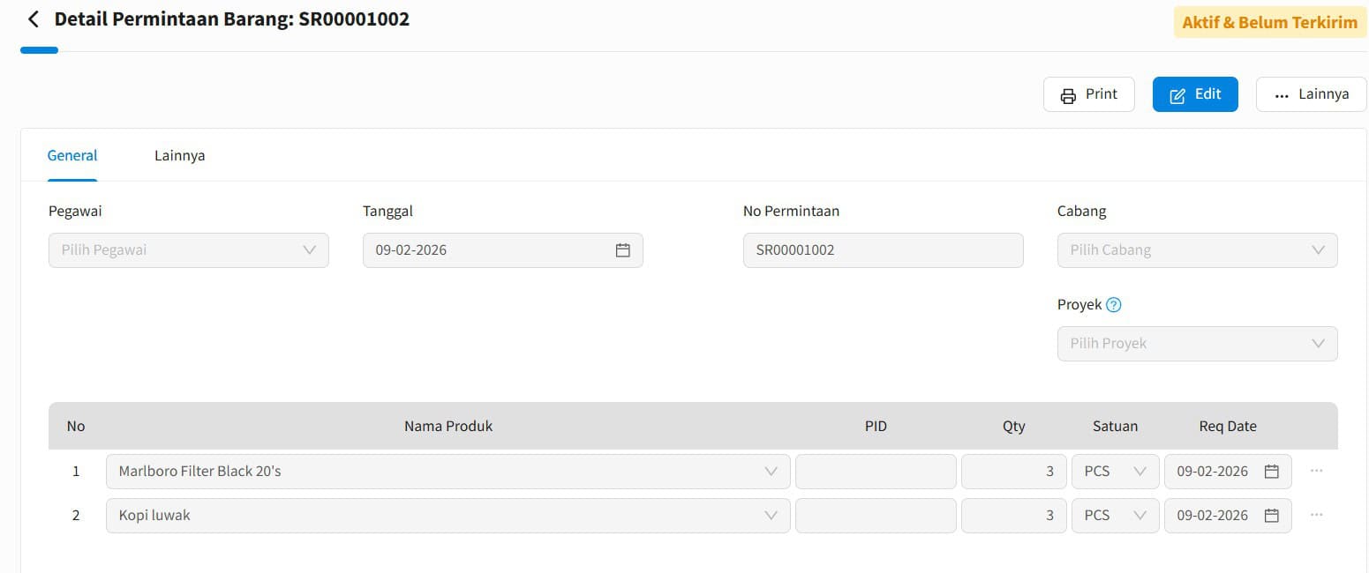This screenshot has height=573, width=1369.
Task: Open the help icon next to Proyek
Action: 1114,304
